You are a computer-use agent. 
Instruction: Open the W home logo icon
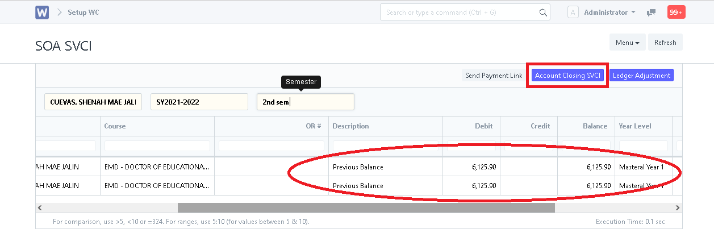42,13
